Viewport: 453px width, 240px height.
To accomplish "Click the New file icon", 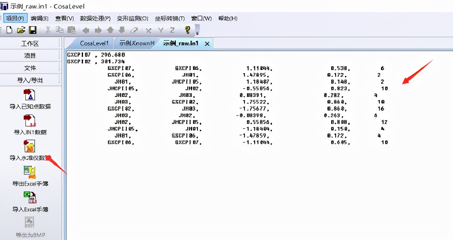I will (9, 30).
